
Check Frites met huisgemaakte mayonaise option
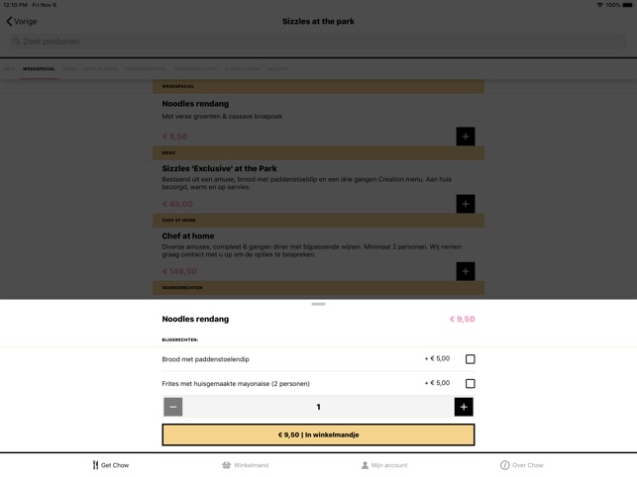point(470,383)
